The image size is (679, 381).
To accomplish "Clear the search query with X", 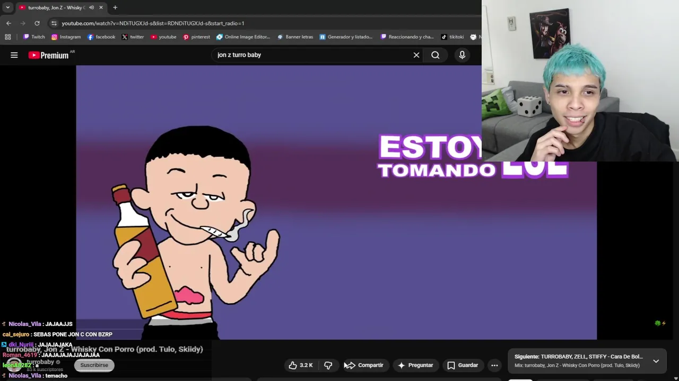I will click(416, 55).
